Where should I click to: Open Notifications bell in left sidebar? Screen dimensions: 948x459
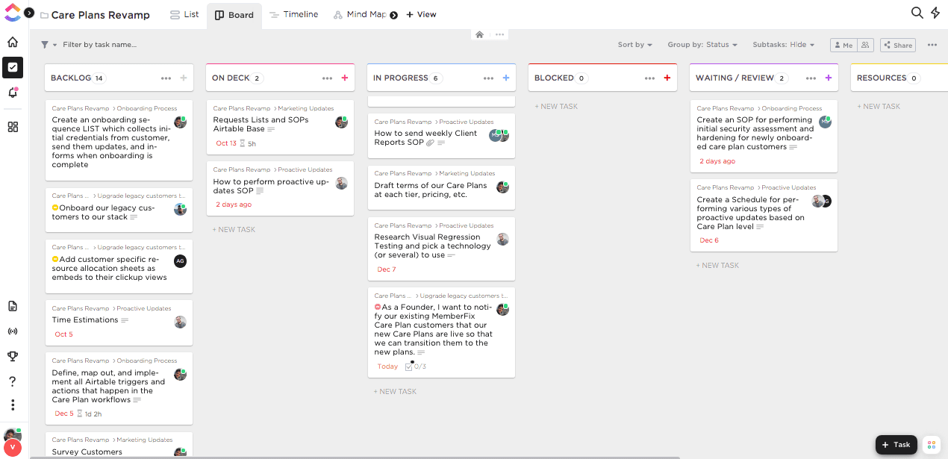click(x=13, y=93)
